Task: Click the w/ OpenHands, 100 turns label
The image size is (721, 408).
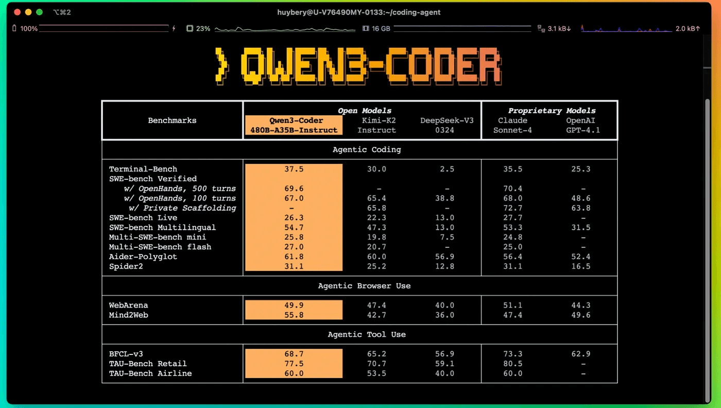Action: click(x=180, y=198)
